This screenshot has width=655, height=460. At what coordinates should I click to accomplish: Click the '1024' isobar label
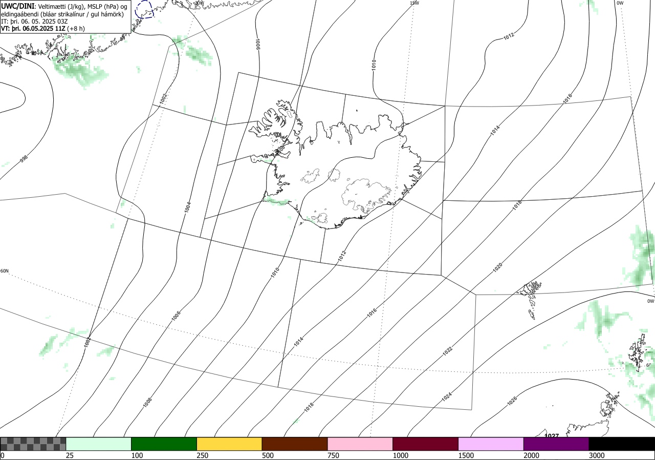[446, 396]
